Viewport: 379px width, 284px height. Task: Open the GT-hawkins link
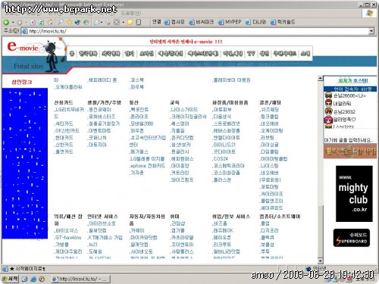click(x=67, y=238)
